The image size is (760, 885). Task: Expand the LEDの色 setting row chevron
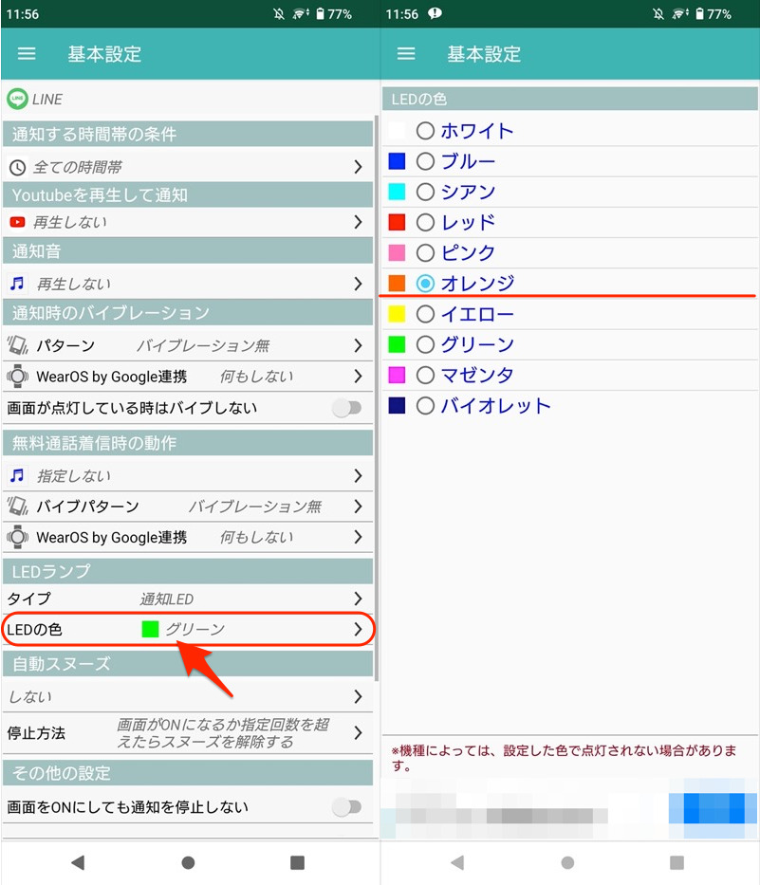click(358, 629)
